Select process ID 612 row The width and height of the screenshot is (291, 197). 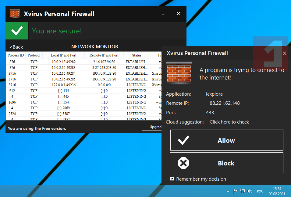click(83, 90)
